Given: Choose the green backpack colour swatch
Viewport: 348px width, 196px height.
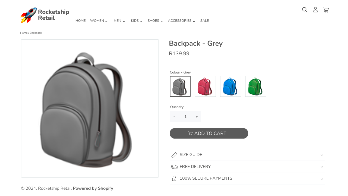Looking at the screenshot, I should coord(256,86).
